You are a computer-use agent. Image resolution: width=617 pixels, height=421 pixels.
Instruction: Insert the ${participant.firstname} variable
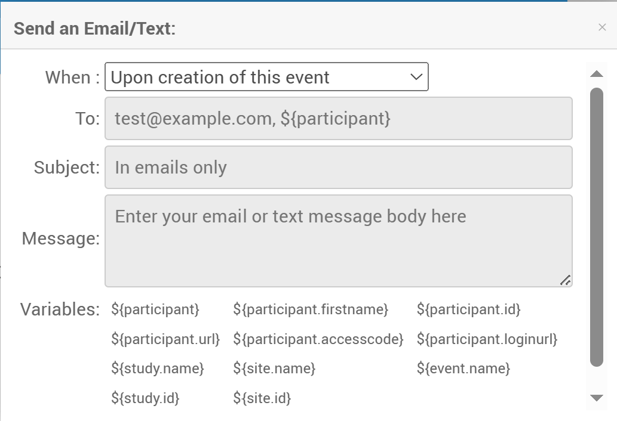tap(311, 309)
